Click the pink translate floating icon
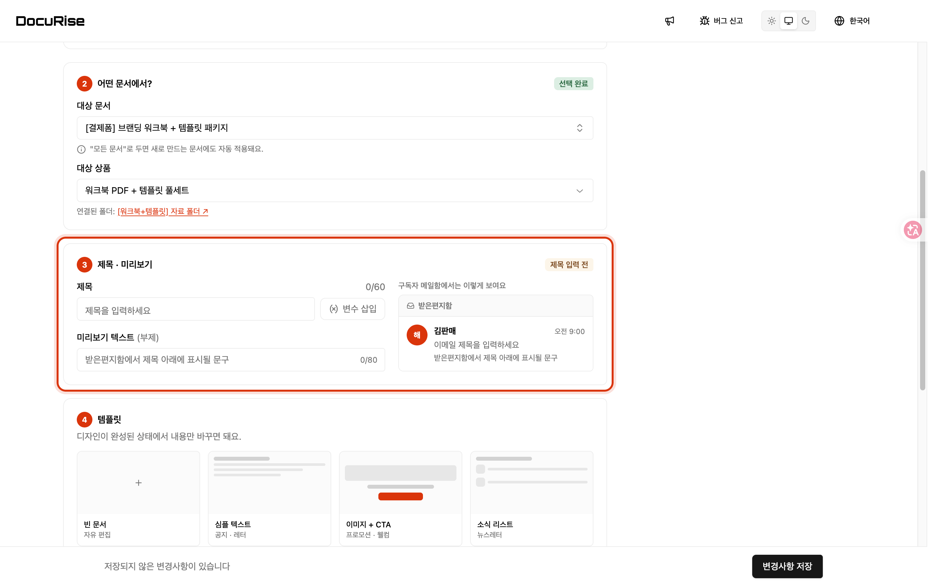This screenshot has height=586, width=937. tap(913, 230)
